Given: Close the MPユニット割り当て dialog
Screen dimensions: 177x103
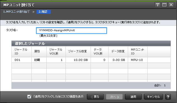Looking at the screenshot, I should coord(171,5).
